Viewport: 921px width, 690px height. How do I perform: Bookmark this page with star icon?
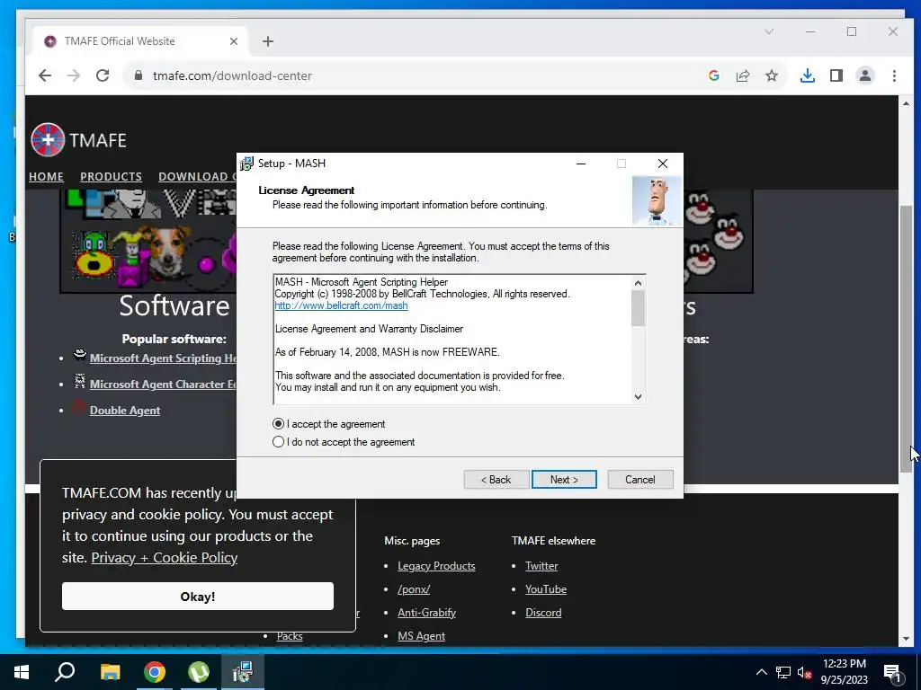[771, 75]
